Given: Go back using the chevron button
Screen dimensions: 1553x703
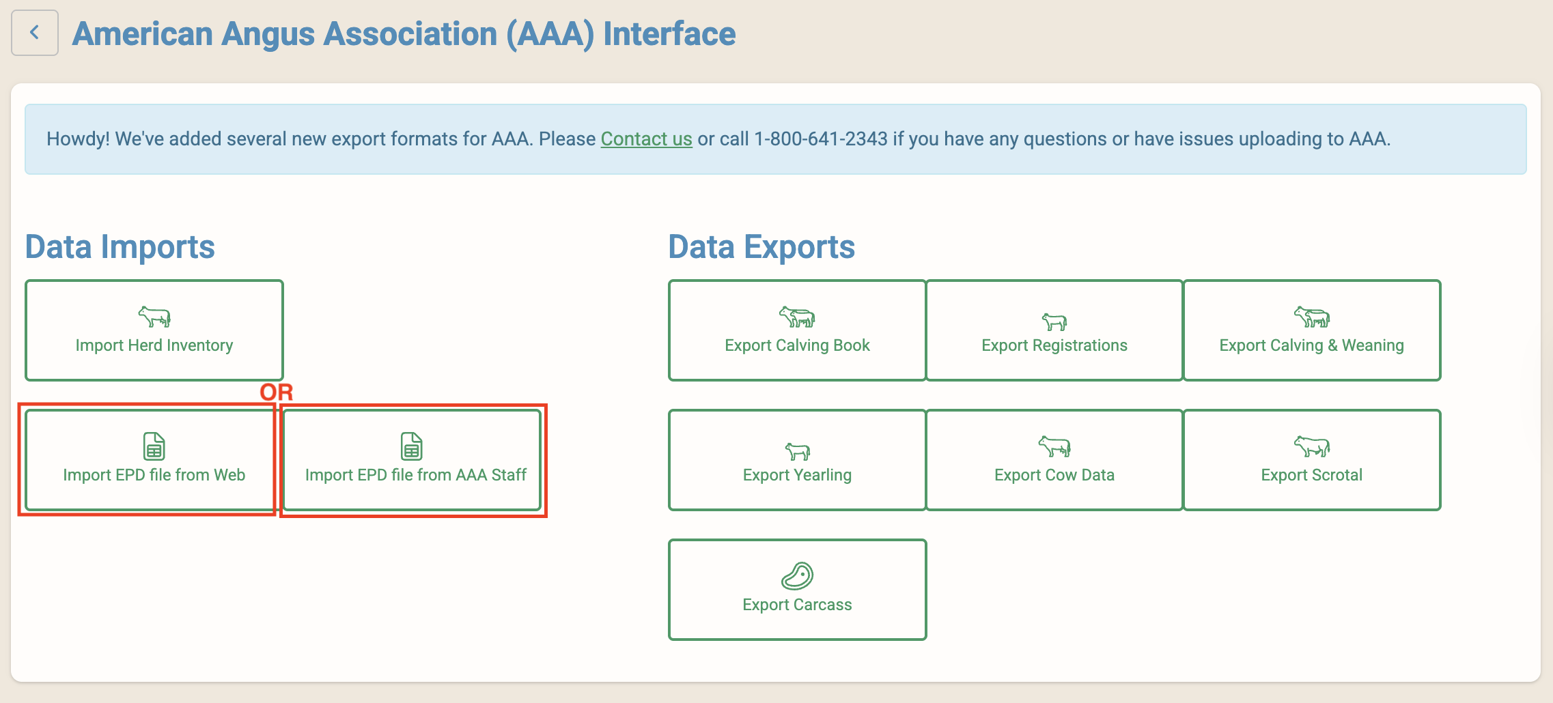Looking at the screenshot, I should [35, 33].
